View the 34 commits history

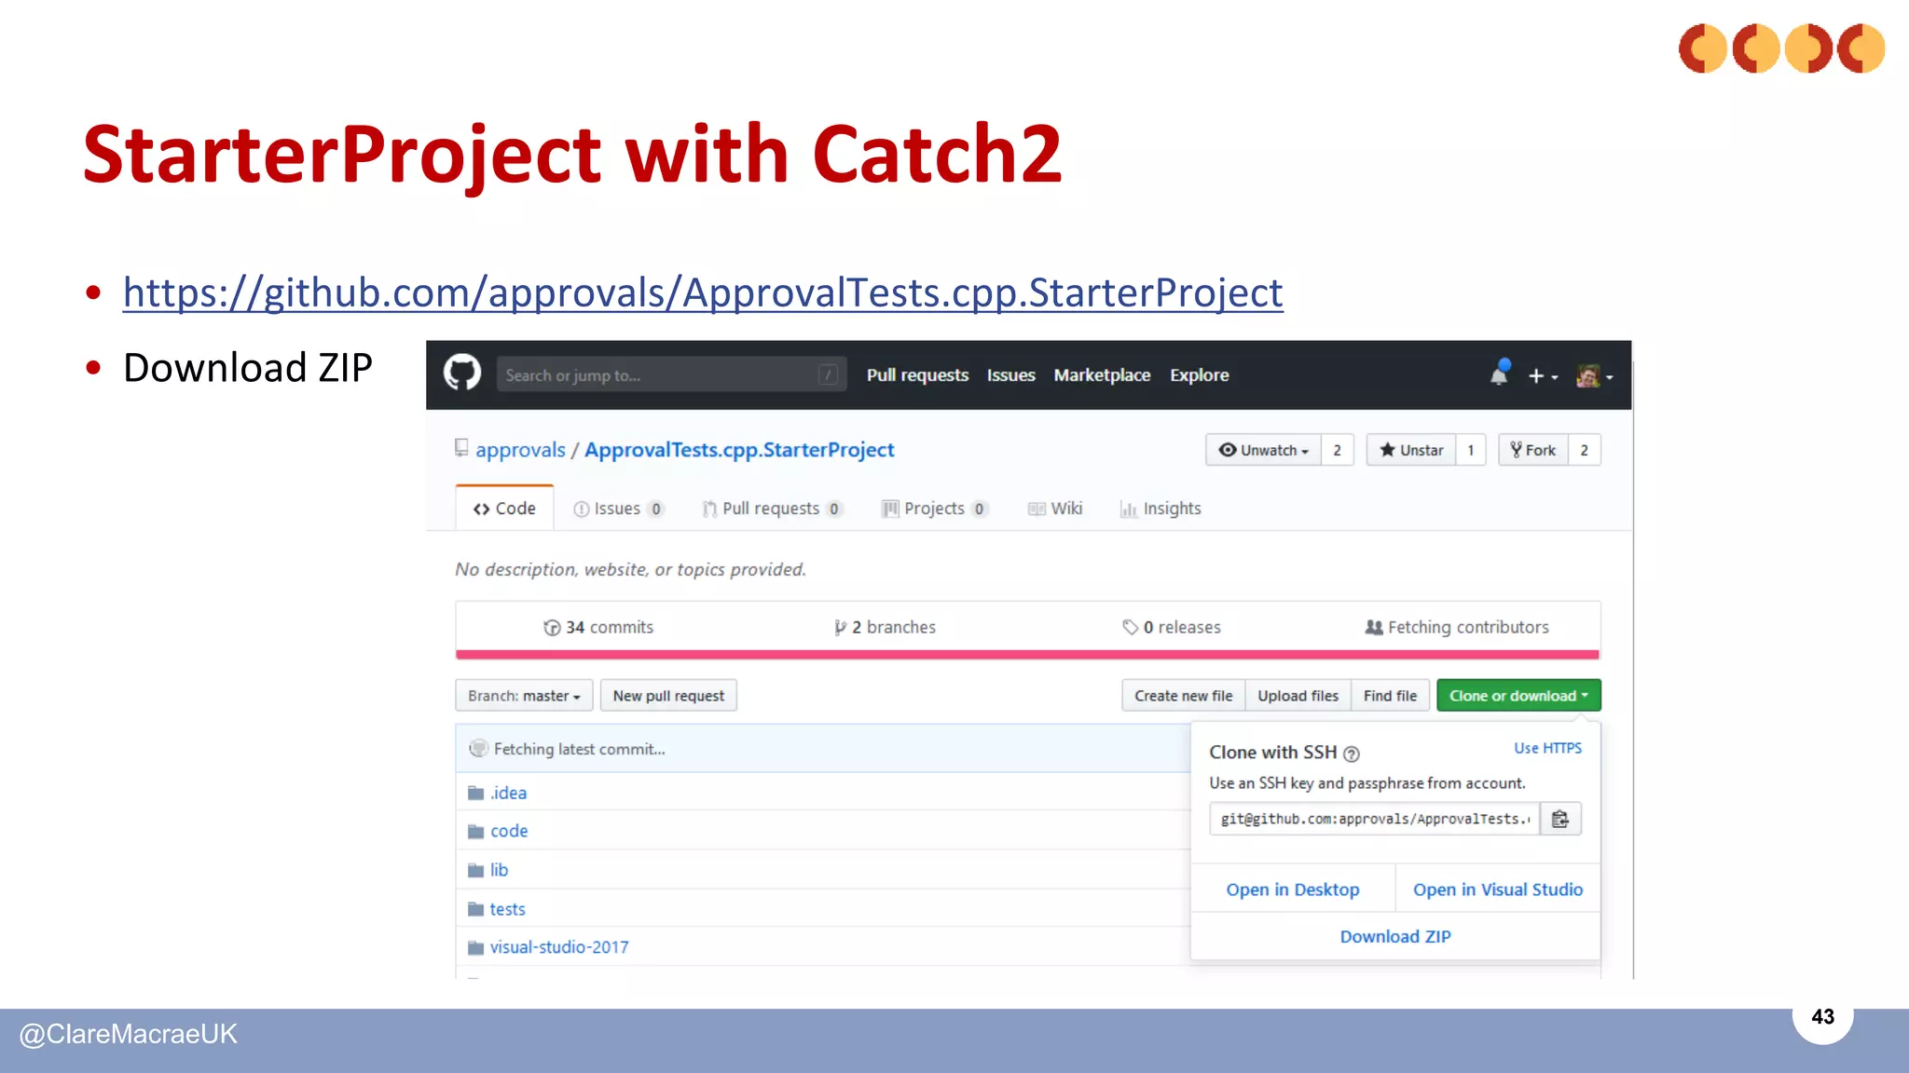pos(598,627)
